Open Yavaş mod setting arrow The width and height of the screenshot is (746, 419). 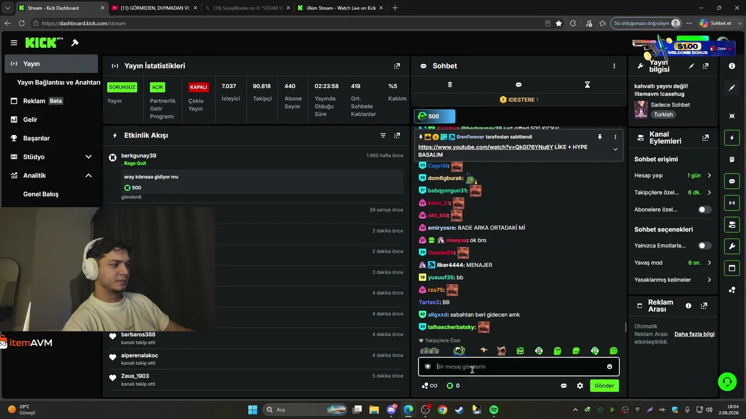709,263
